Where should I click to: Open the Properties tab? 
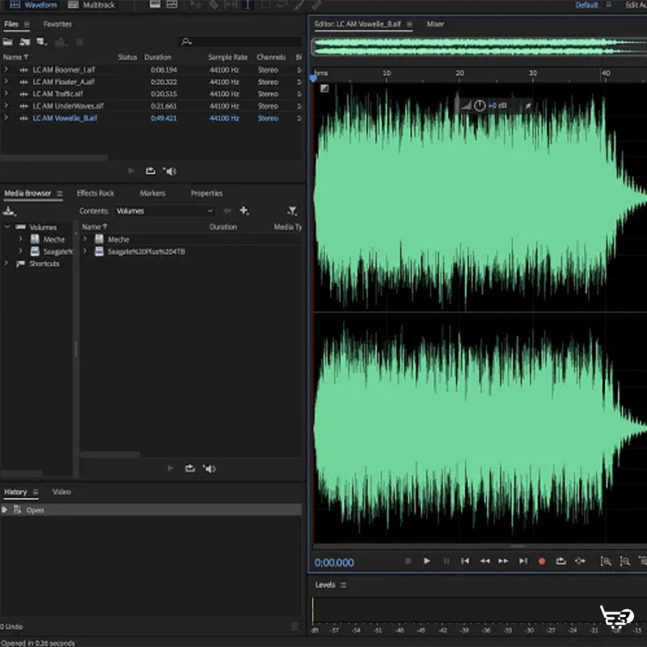pyautogui.click(x=206, y=193)
